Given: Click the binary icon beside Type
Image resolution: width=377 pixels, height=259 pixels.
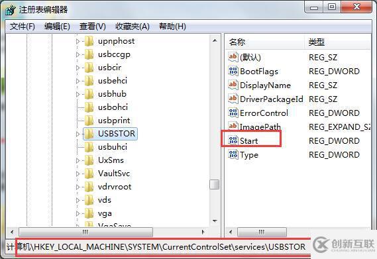Looking at the screenshot, I should [x=233, y=154].
